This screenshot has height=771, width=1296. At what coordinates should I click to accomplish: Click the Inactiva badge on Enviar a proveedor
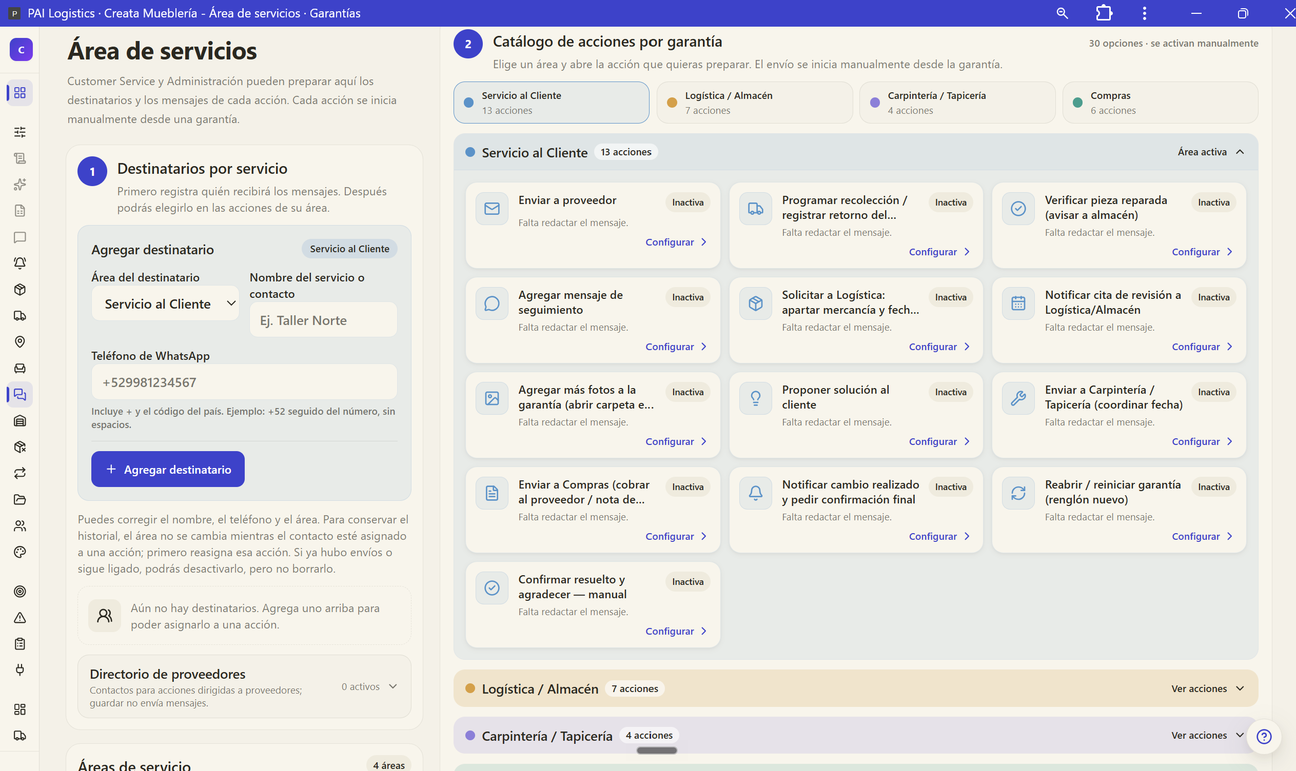pyautogui.click(x=687, y=202)
